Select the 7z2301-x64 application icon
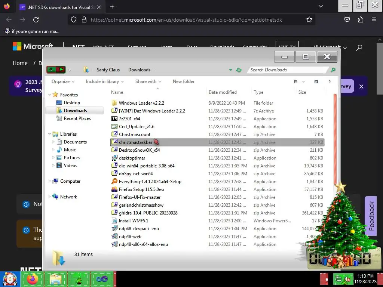 114,118
